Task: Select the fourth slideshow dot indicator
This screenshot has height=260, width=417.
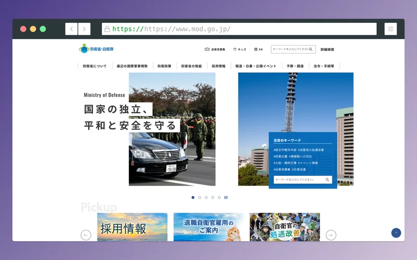Action: [213, 198]
